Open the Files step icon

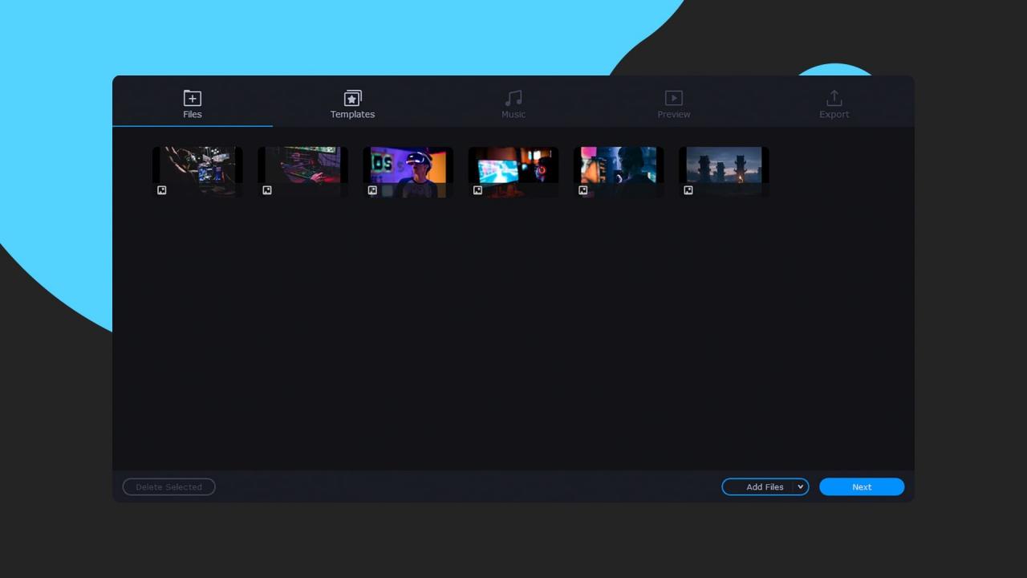(x=192, y=97)
